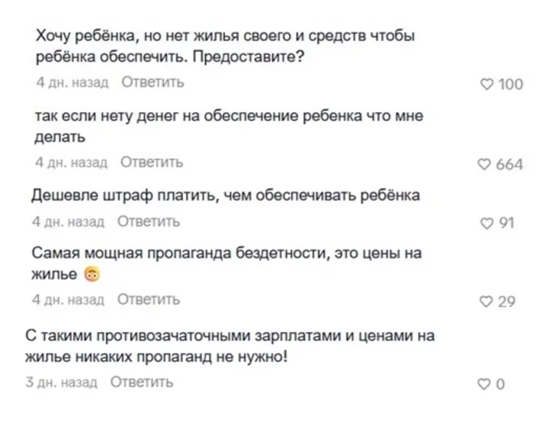Tap the heart icon beside 91 likes
The height and width of the screenshot is (432, 558).
(486, 222)
